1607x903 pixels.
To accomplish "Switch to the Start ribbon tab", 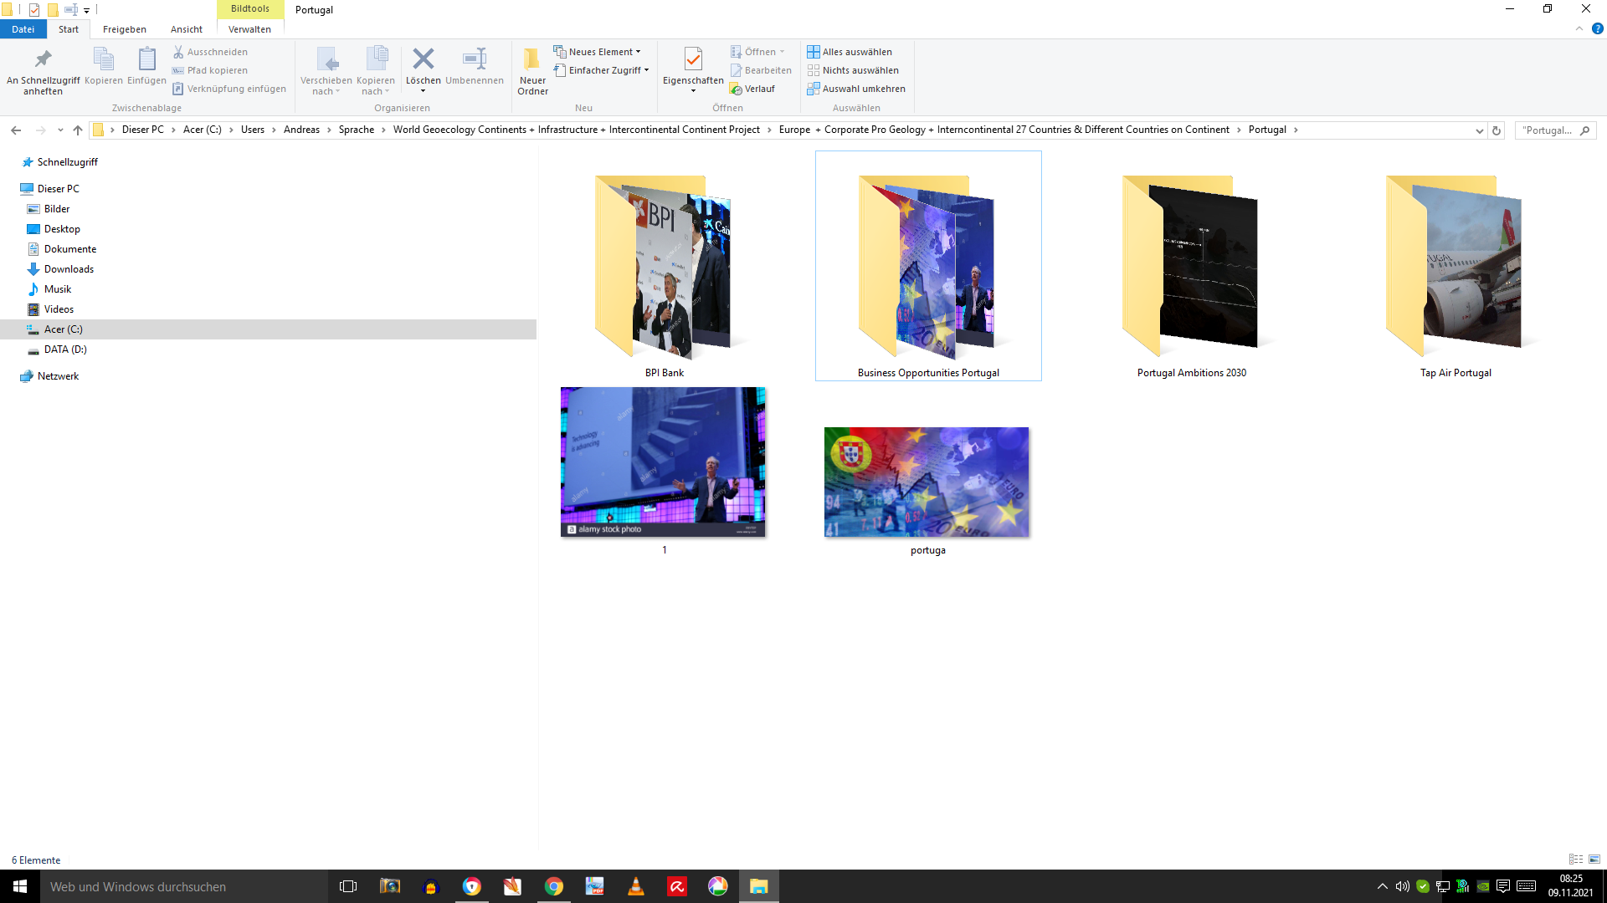I will tap(69, 29).
